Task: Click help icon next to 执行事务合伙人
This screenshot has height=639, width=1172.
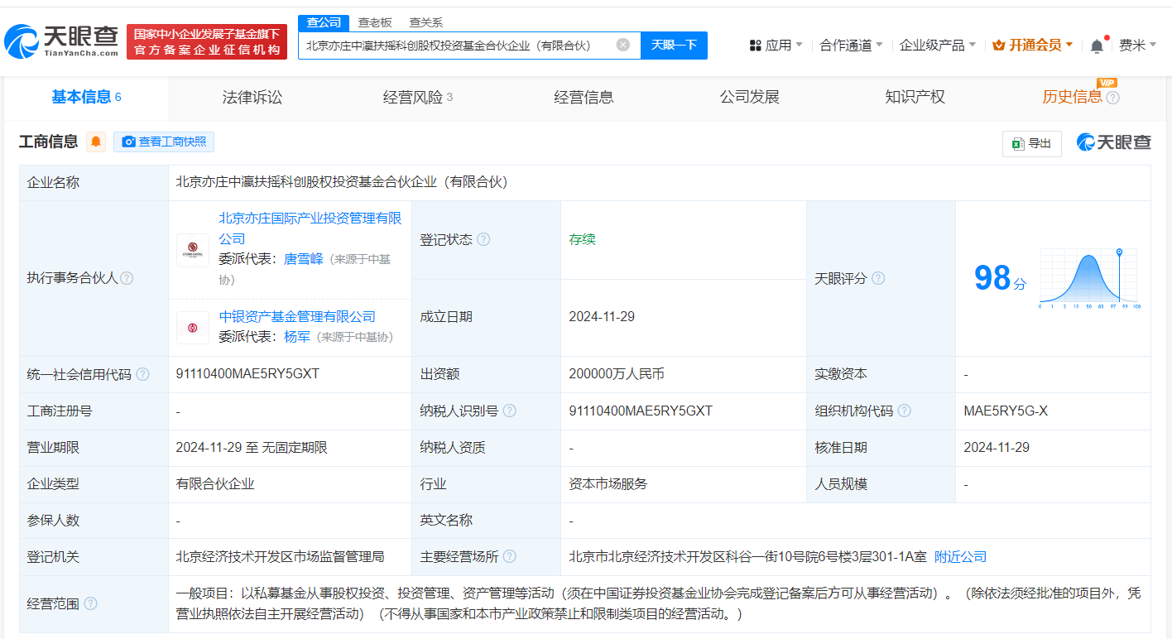Action: coord(127,278)
